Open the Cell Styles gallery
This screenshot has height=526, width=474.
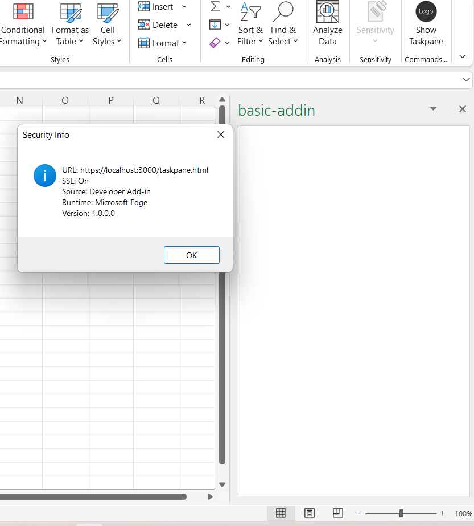coord(108,26)
